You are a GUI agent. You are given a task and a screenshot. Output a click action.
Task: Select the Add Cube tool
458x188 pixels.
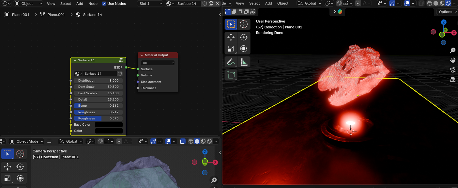pos(231,75)
